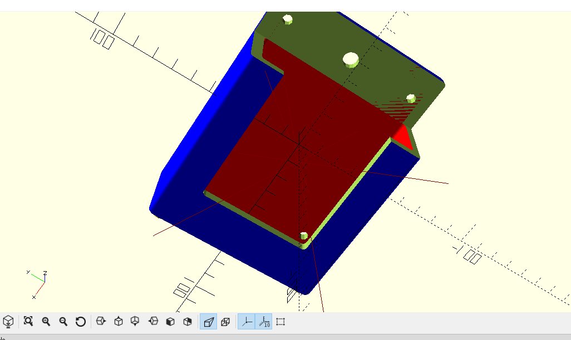Toggle Perspective projection mode

(208, 322)
